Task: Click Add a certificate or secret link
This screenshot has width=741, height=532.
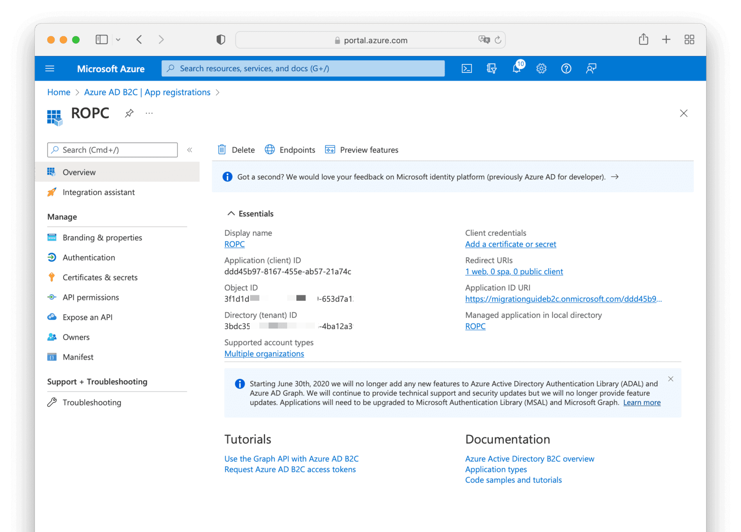Action: coord(510,244)
